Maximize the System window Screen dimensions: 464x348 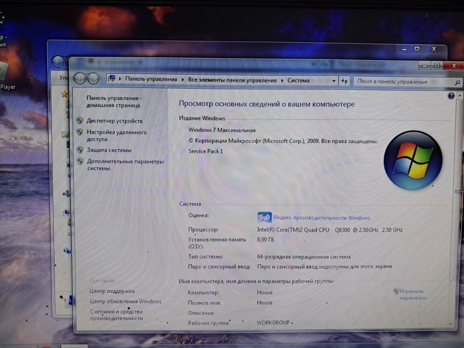[x=437, y=66]
